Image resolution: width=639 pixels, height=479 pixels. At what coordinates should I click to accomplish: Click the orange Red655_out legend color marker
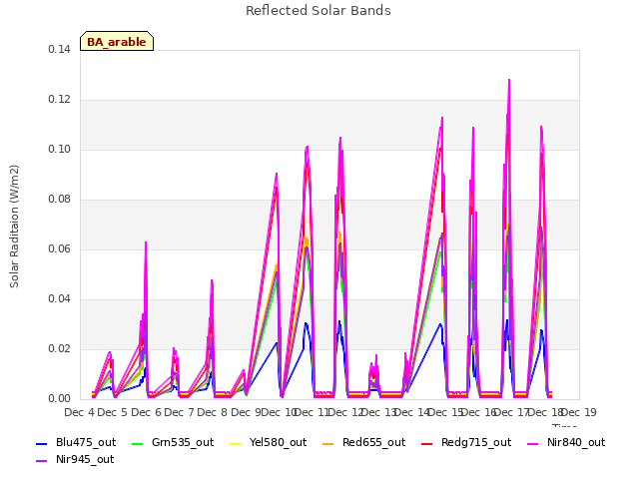point(328,443)
